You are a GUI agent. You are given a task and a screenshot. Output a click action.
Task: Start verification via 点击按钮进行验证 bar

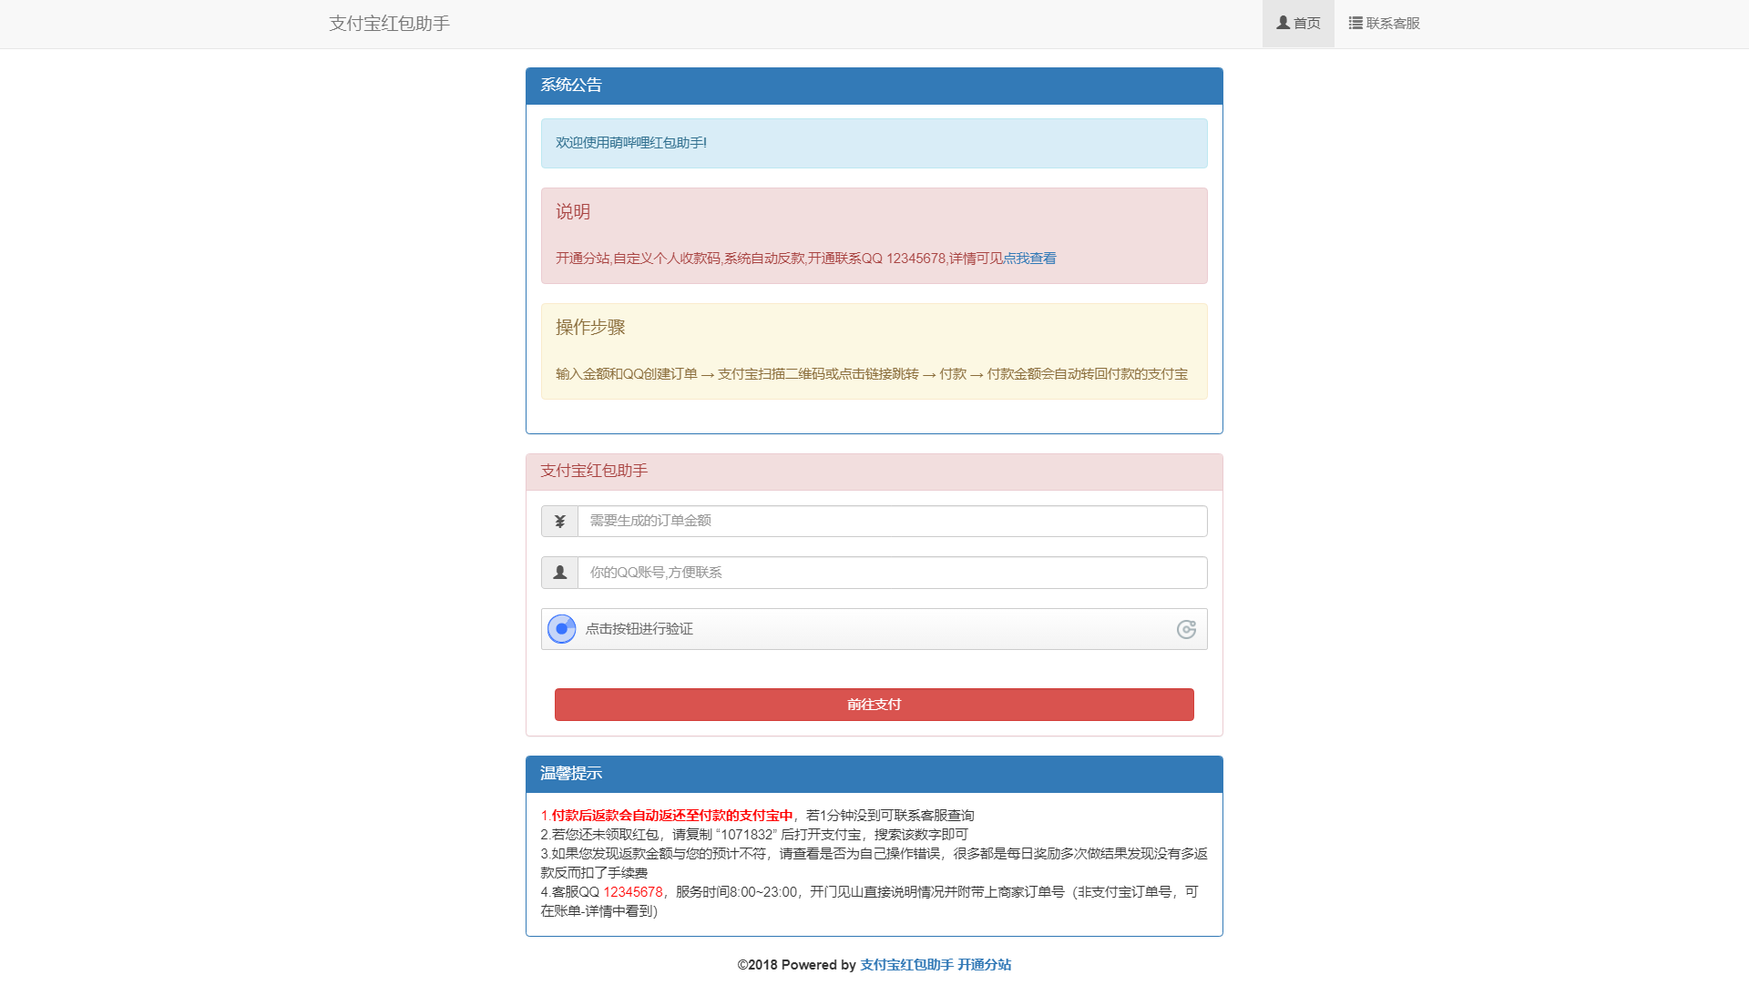click(x=874, y=629)
